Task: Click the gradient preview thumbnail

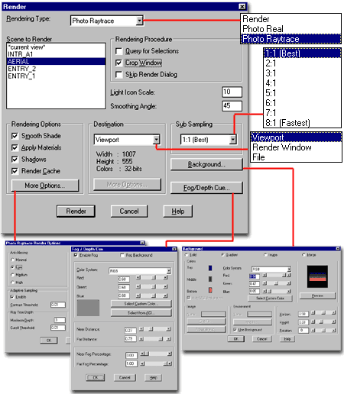Action: coord(317,276)
